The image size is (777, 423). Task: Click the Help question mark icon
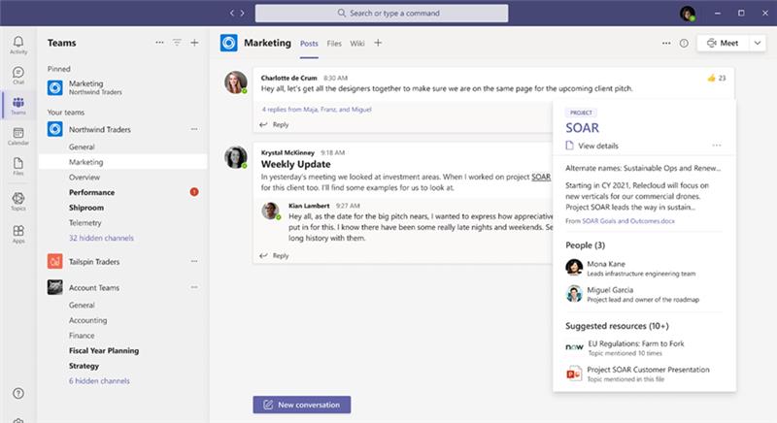point(18,393)
